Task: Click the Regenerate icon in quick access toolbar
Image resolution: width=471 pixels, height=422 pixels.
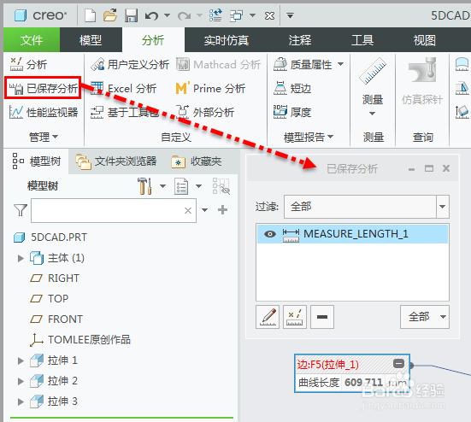Action: point(215,15)
